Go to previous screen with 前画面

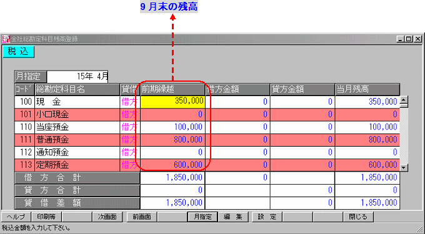142,217
